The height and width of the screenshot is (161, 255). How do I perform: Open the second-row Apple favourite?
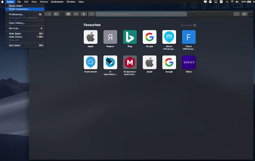[150, 63]
